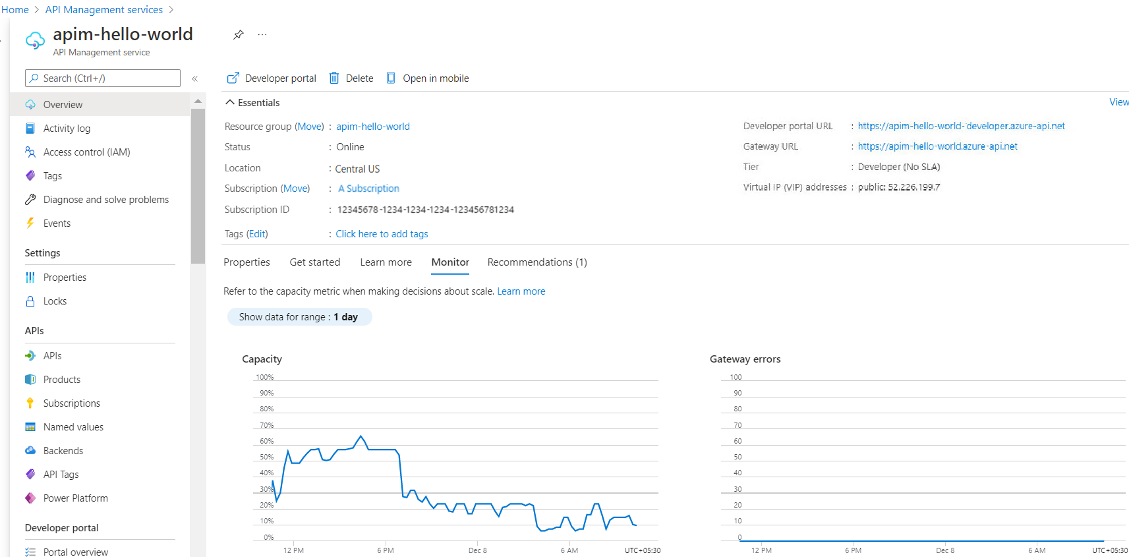The image size is (1129, 557).
Task: Click the Backends cloud icon
Action: pyautogui.click(x=30, y=451)
